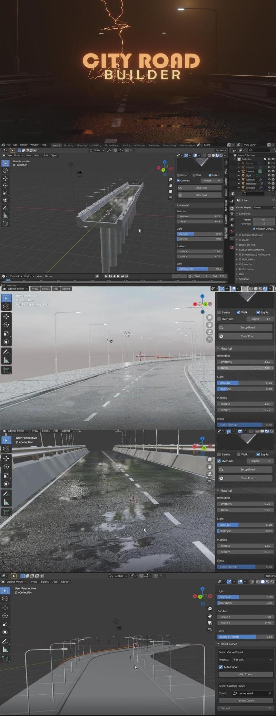
Task: Click the zoom magnifier icon in the top viewport
Action: pyautogui.click(x=170, y=180)
